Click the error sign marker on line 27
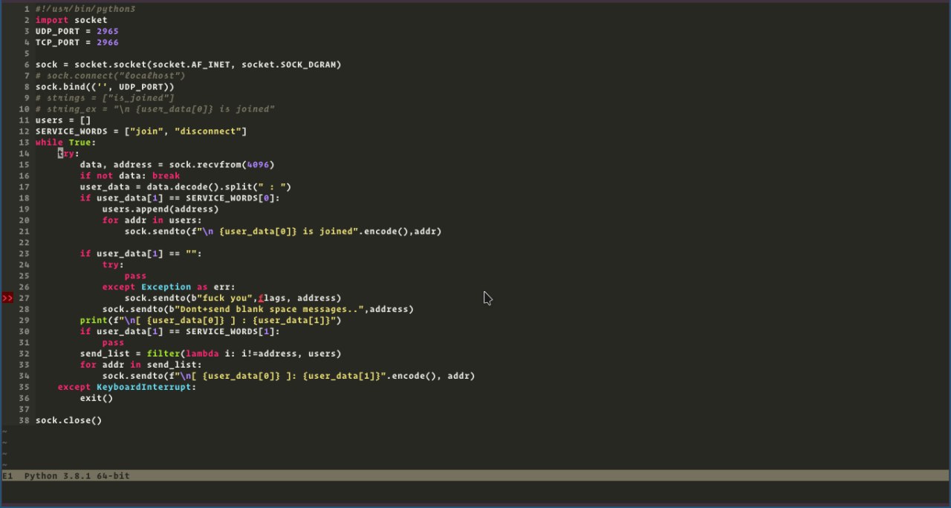Viewport: 951px width, 508px height. pyautogui.click(x=7, y=298)
